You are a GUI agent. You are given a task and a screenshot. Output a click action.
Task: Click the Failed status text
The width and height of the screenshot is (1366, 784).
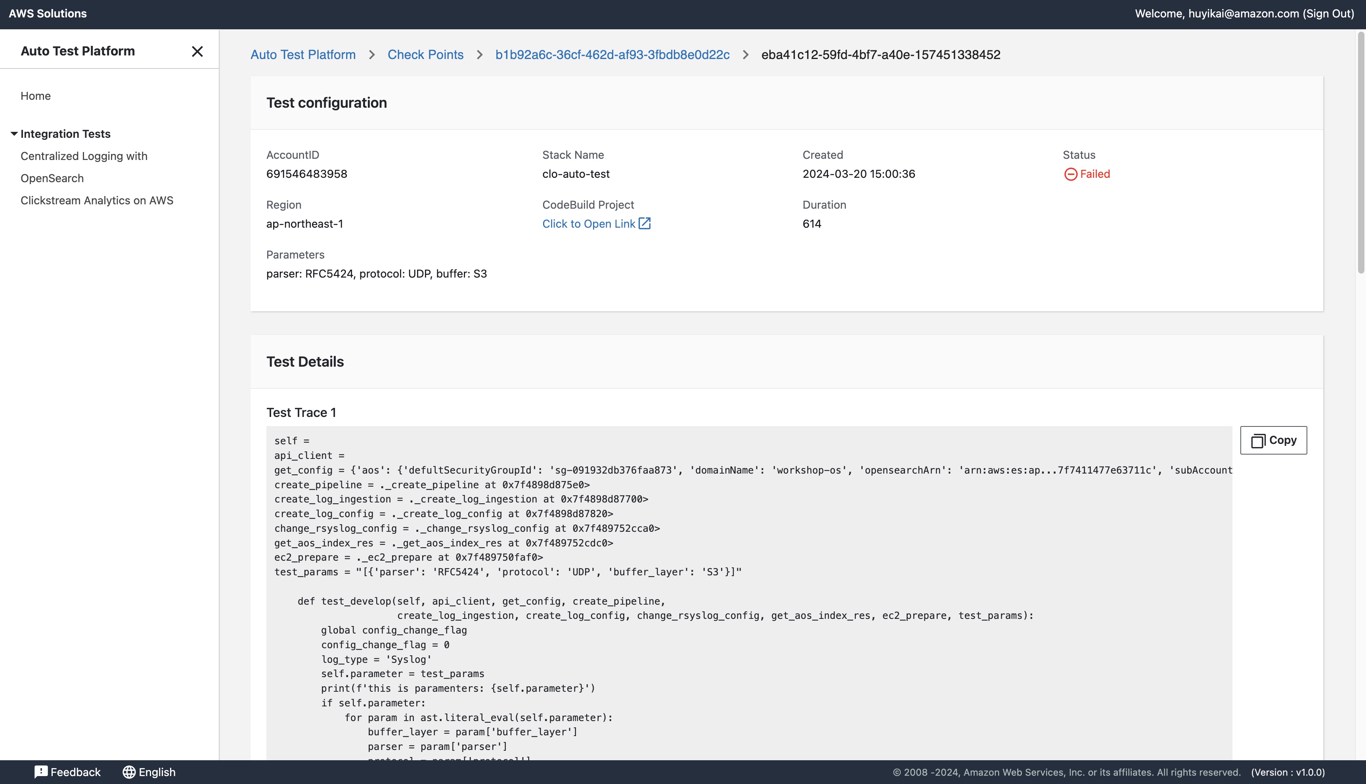tap(1095, 174)
